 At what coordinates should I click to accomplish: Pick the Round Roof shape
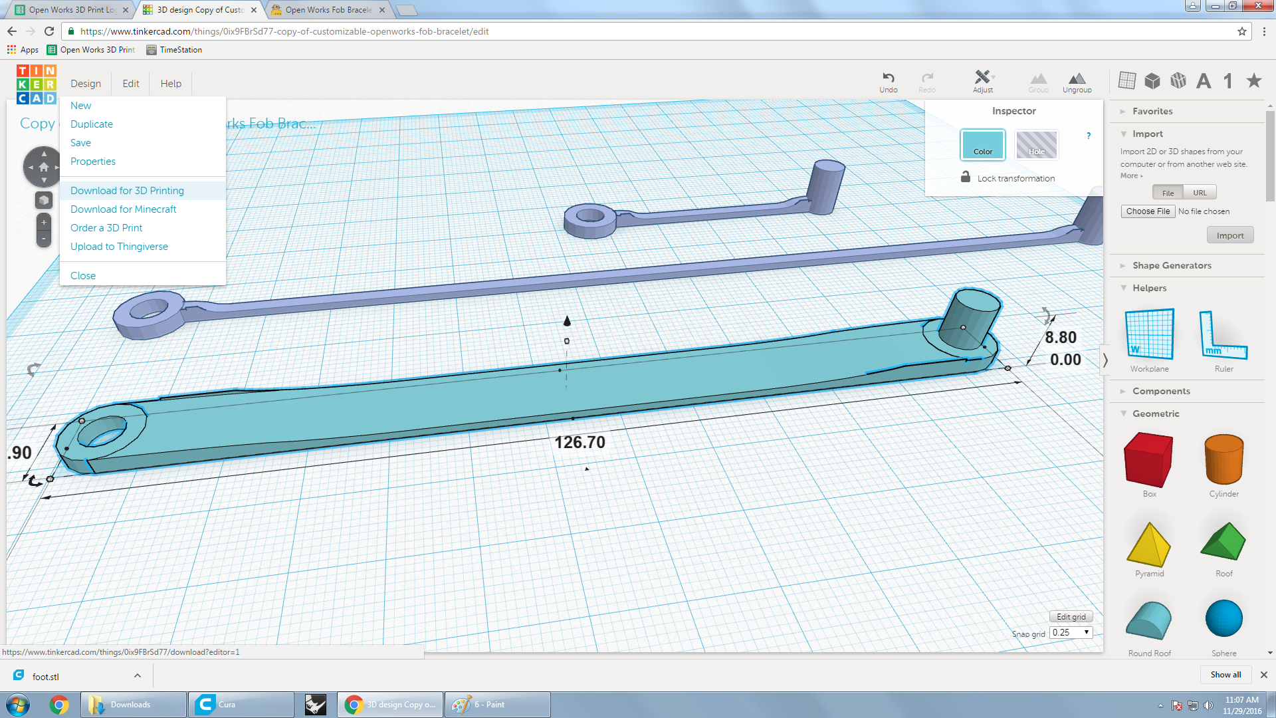tap(1149, 628)
